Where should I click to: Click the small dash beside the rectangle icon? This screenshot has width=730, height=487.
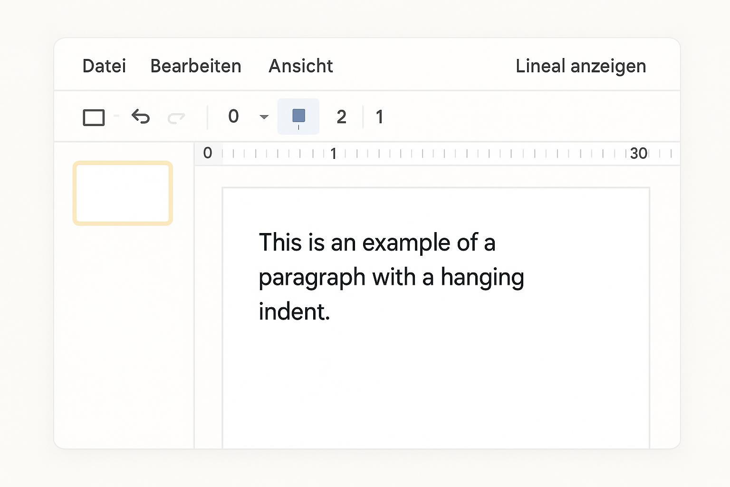[116, 116]
